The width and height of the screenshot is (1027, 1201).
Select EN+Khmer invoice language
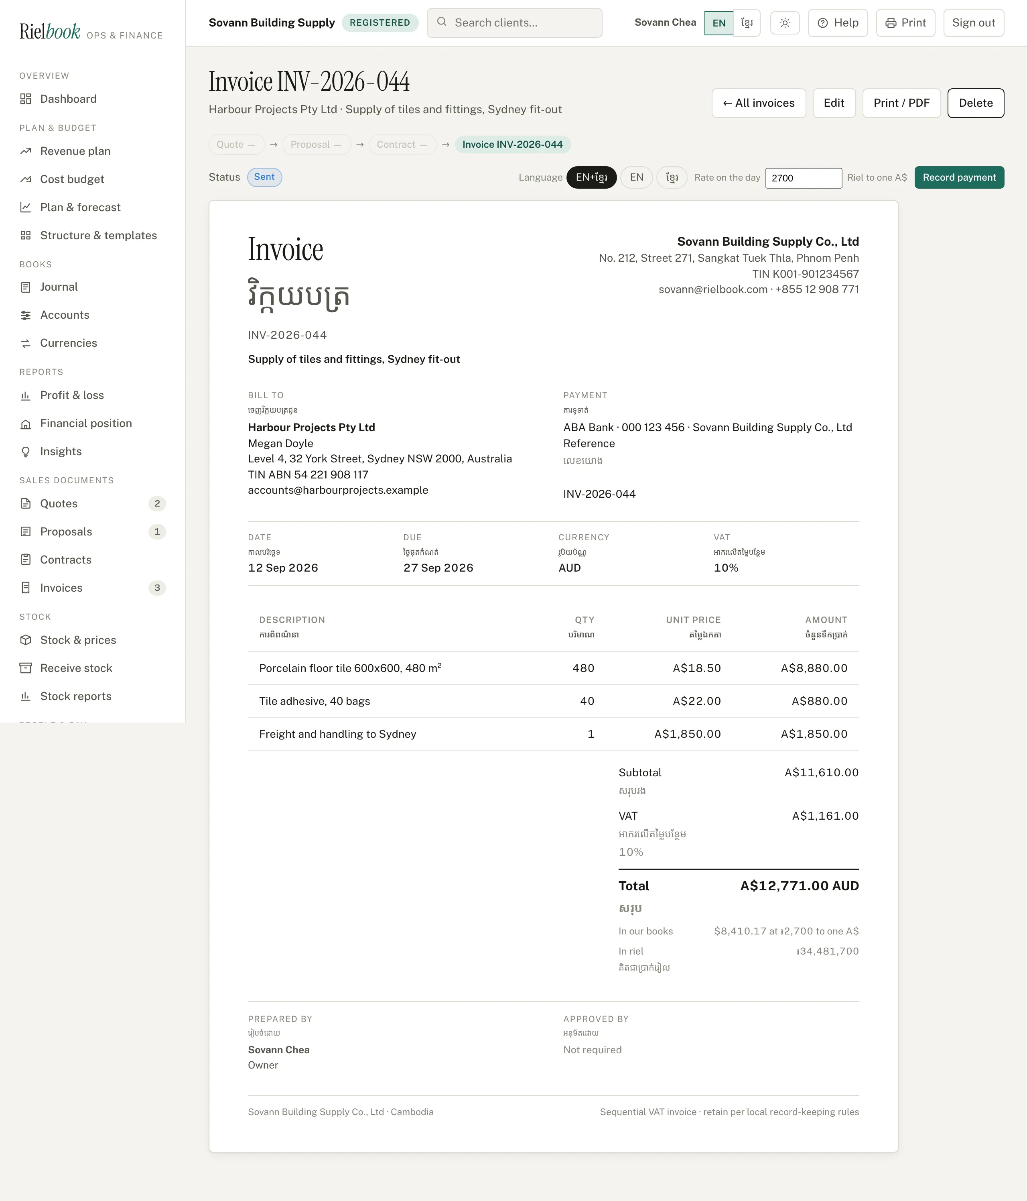click(591, 177)
